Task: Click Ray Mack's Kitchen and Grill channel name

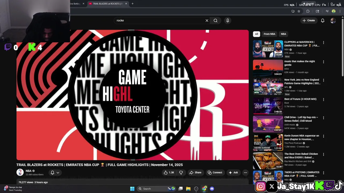Action: pyautogui.click(x=298, y=161)
